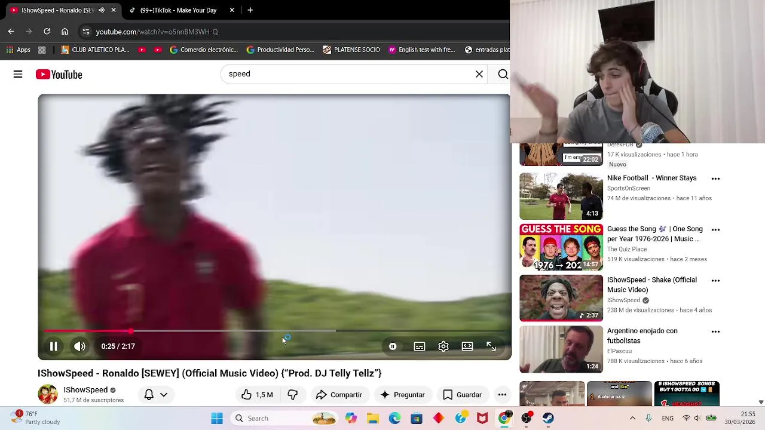Open options menu for IShowSpeed Shake video
Screen dimensions: 765x430
[x=715, y=280]
